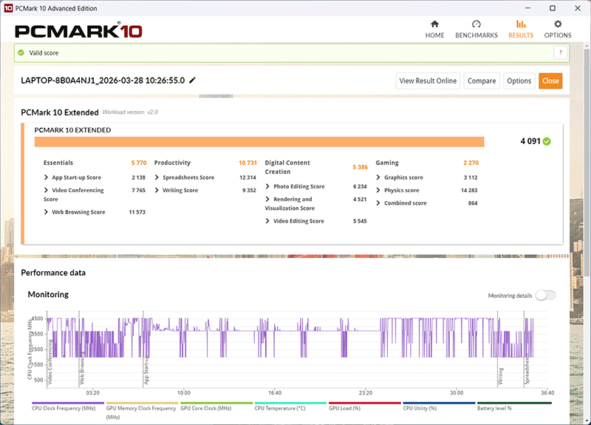Screen dimensions: 591x425
Task: Click the CPU Temperature legend color bar
Action: click(x=290, y=403)
